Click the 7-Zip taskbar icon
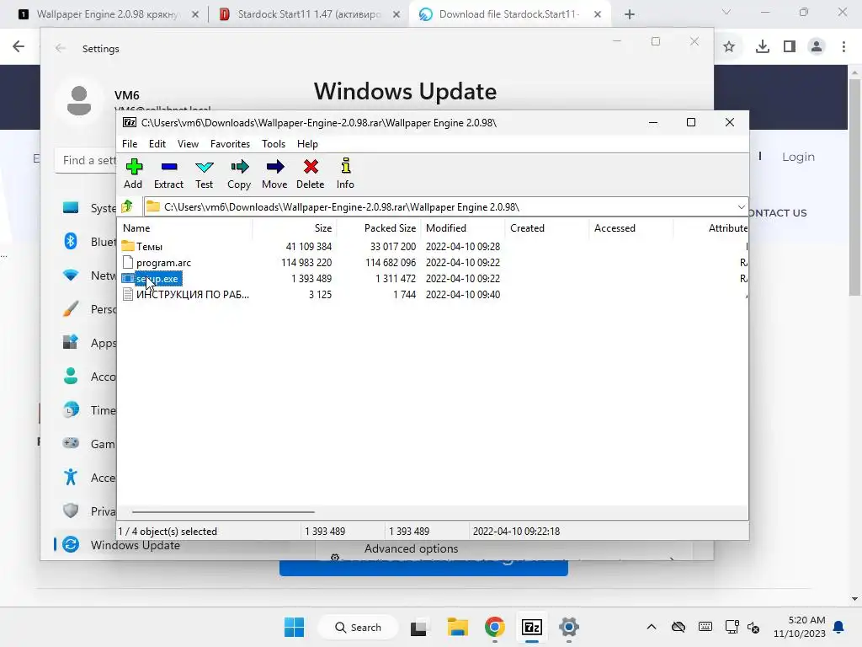The image size is (862, 647). point(532,627)
